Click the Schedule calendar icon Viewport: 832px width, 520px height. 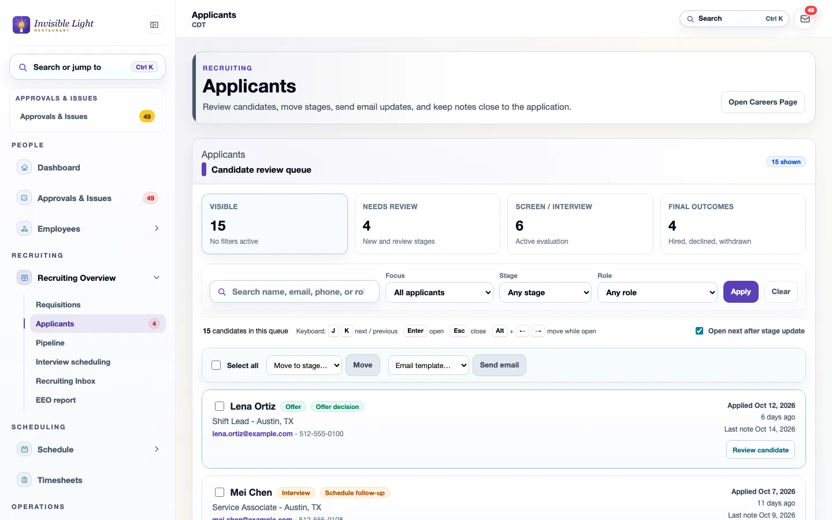24,450
